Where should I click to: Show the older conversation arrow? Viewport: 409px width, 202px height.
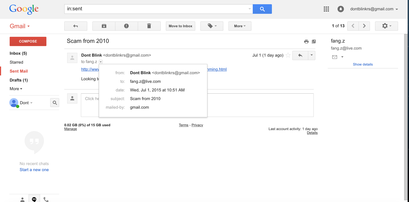point(364,26)
